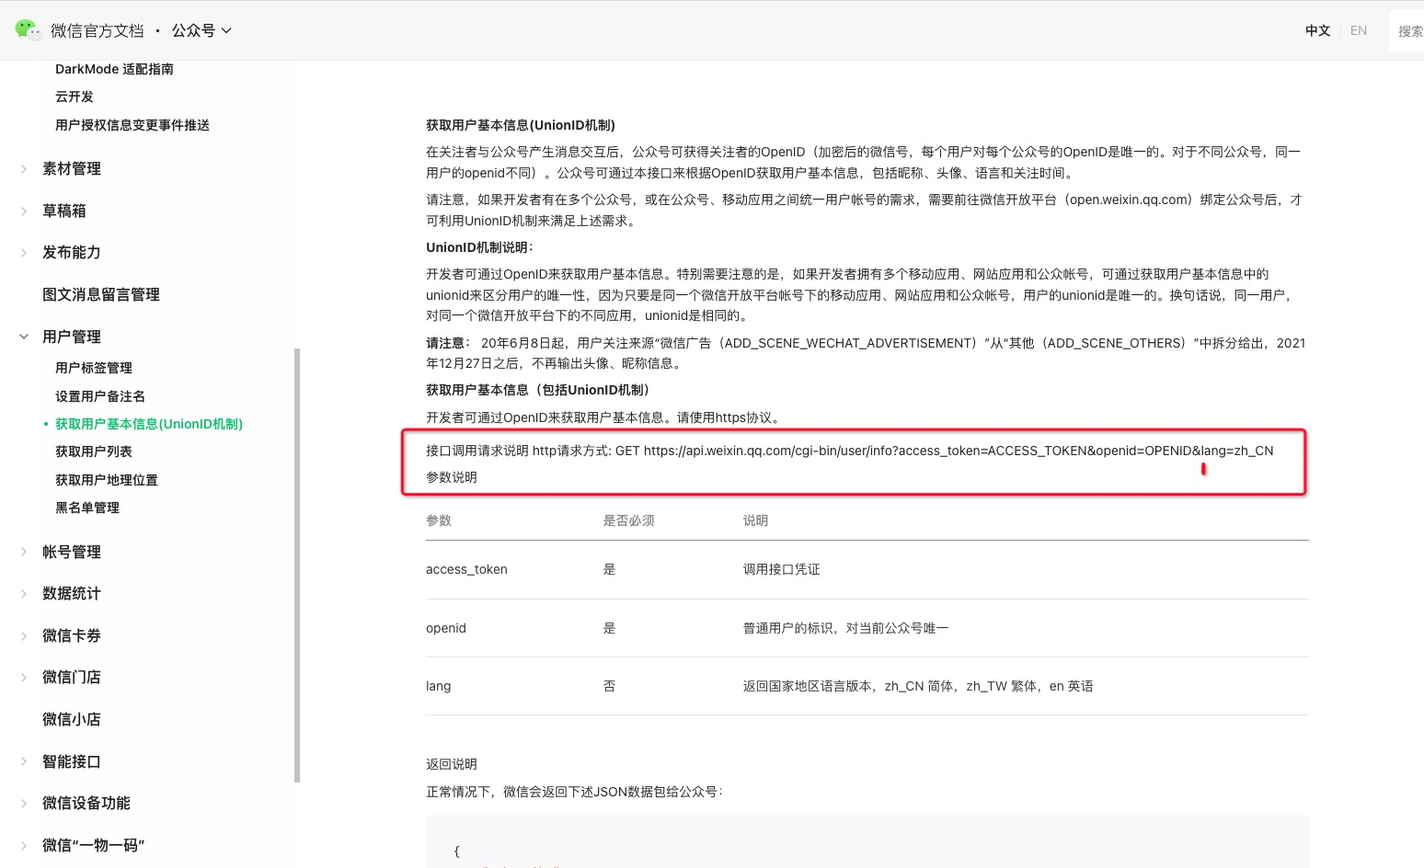Expand 微信门店 chevron
The width and height of the screenshot is (1424, 868).
coord(24,677)
